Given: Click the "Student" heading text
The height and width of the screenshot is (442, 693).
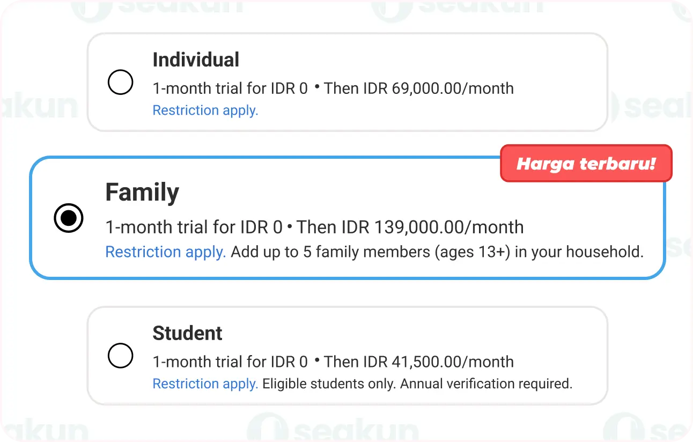Looking at the screenshot, I should point(187,333).
